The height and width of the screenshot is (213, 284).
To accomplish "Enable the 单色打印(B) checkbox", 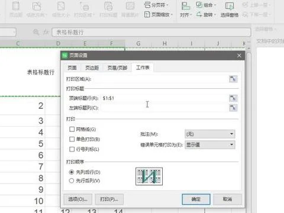I will coord(72,139).
